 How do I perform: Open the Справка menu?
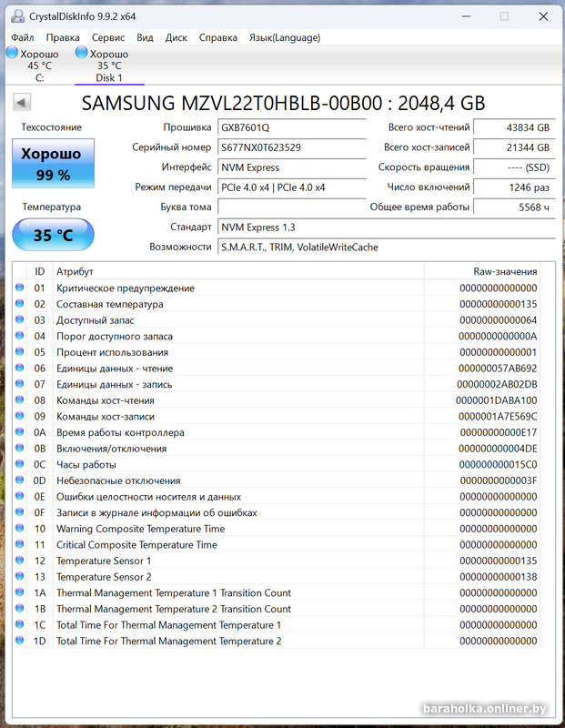(218, 37)
